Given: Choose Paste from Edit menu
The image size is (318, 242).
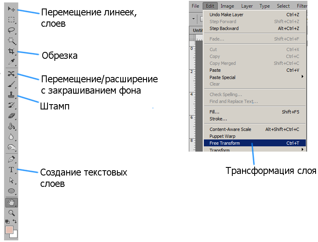Looking at the screenshot, I should point(255,70).
